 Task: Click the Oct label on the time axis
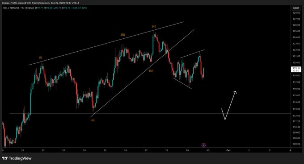click(228, 150)
